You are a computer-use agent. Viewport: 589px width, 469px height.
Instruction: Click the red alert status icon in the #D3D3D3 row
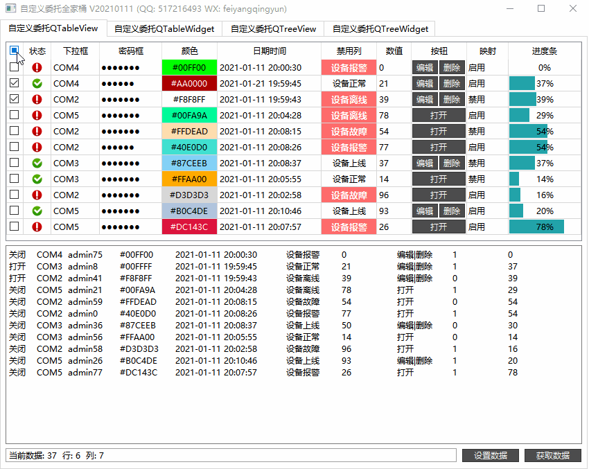point(37,195)
